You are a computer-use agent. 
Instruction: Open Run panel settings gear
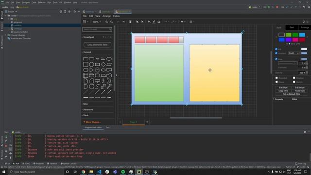305,132
